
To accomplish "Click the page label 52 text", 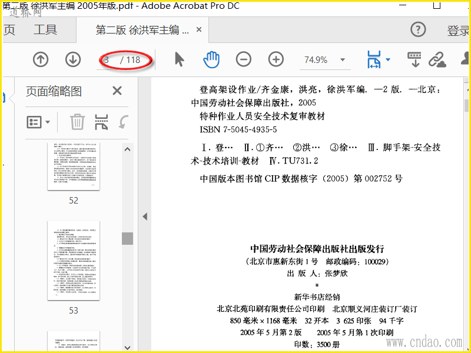I will [74, 200].
